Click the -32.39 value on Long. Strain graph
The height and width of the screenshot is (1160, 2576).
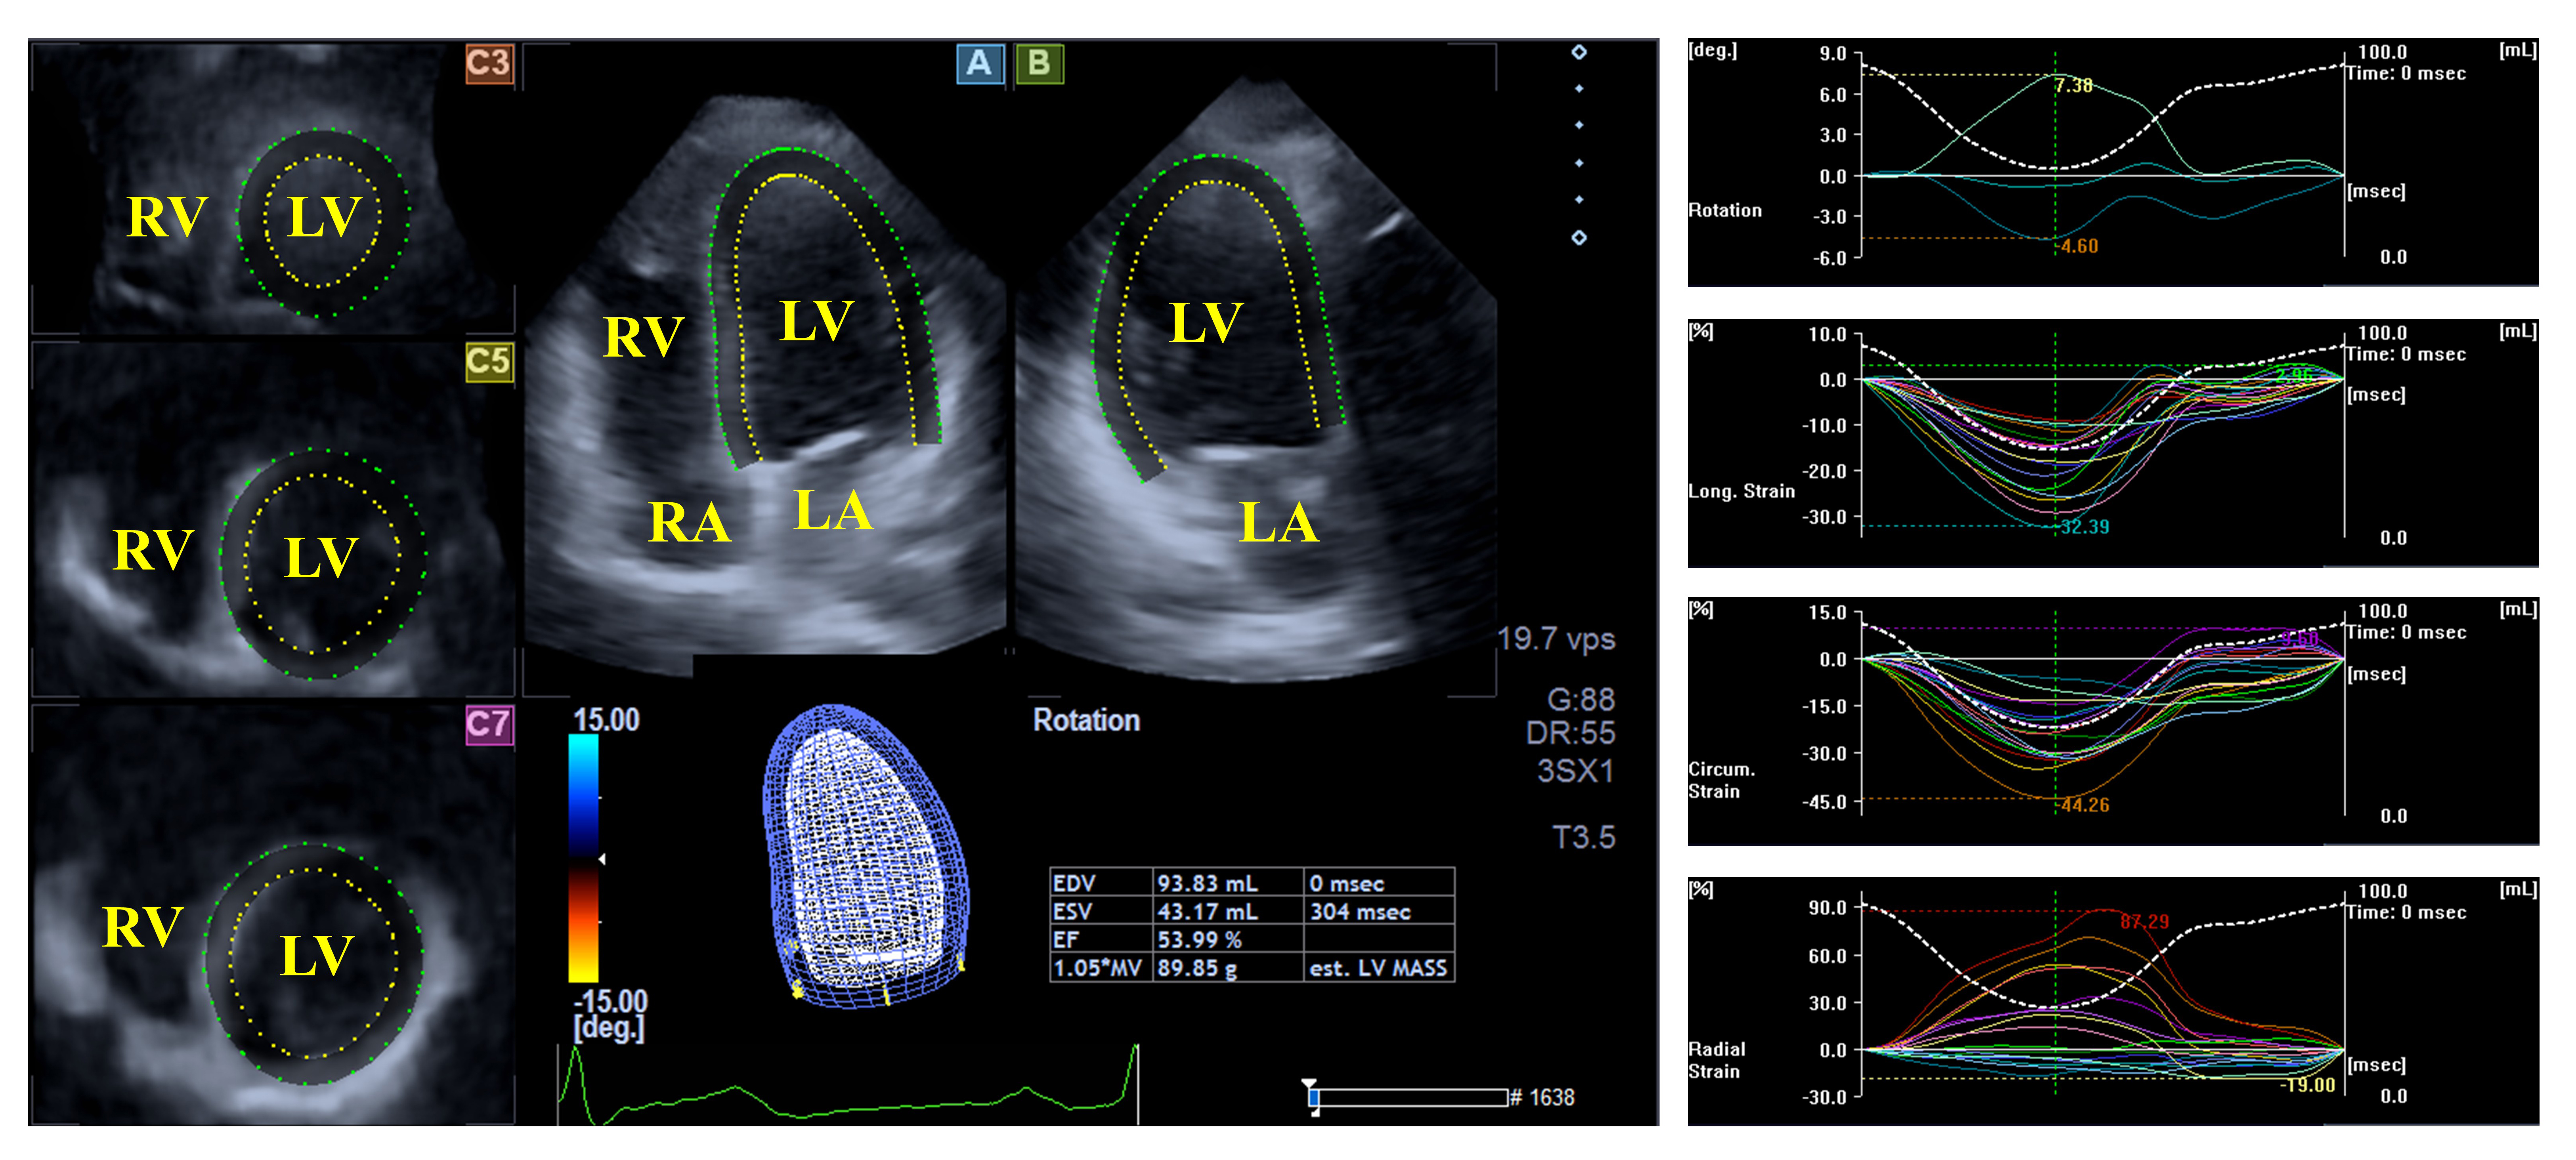(2084, 527)
